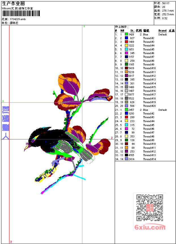176x244 pixels.
Task: Pick the black swatch beside 395
Action: [126, 80]
